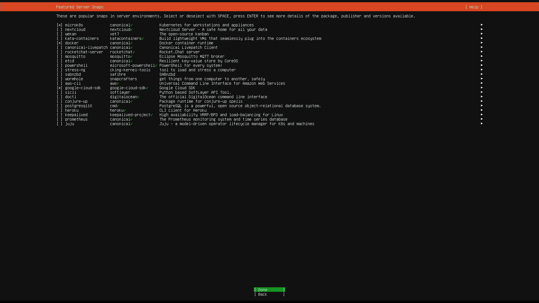Click the Back button
Viewport: 539px width, 303px height.
pos(269,295)
